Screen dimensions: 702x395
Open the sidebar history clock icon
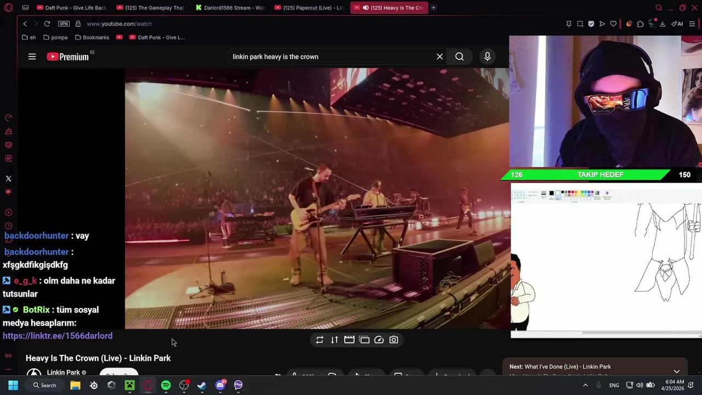coord(8,226)
